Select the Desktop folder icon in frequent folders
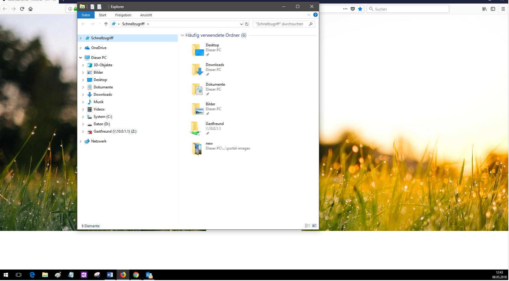 (197, 50)
